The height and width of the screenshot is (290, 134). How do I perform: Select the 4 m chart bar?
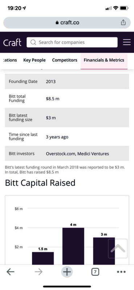point(73,246)
